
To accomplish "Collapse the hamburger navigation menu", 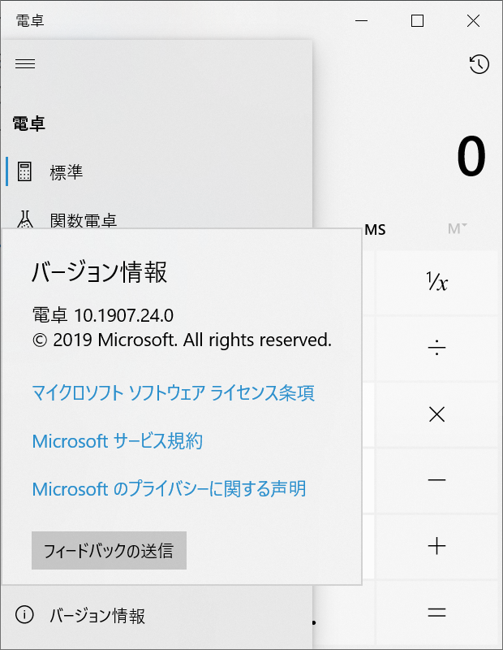I will click(x=25, y=63).
